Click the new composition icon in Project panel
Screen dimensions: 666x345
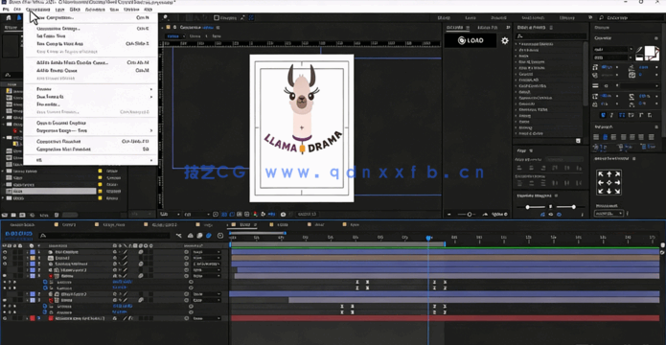(22, 216)
